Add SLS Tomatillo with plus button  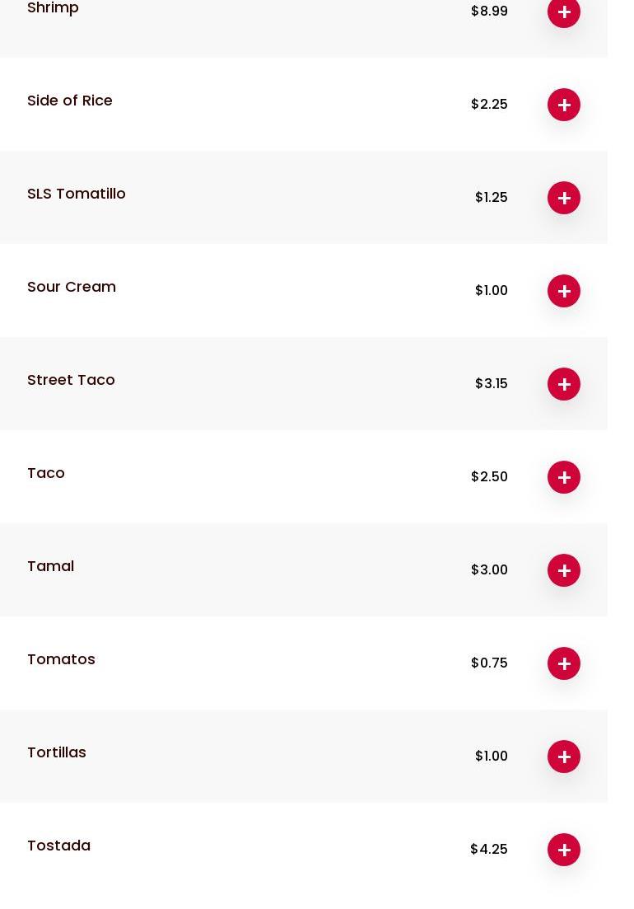tap(564, 198)
